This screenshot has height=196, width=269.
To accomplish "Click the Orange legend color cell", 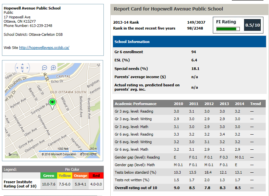I will click(80, 176).
